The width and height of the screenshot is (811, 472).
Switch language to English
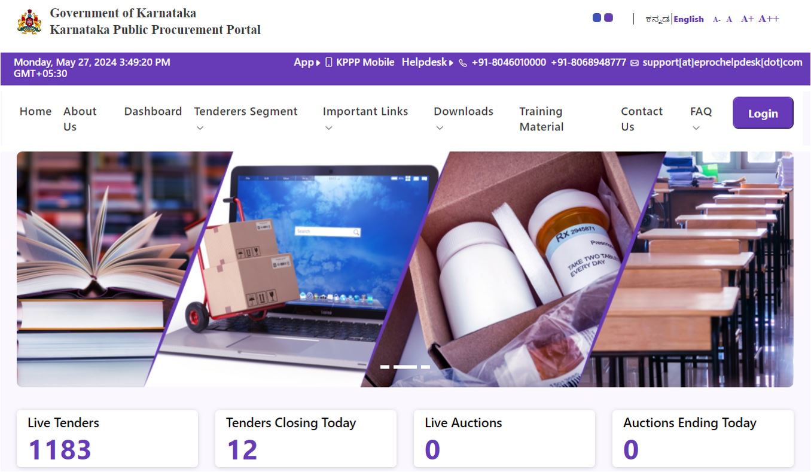click(688, 19)
